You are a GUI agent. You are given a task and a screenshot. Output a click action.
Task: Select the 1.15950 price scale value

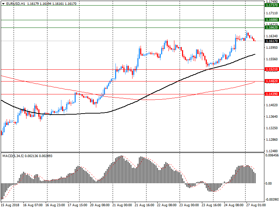(272, 48)
